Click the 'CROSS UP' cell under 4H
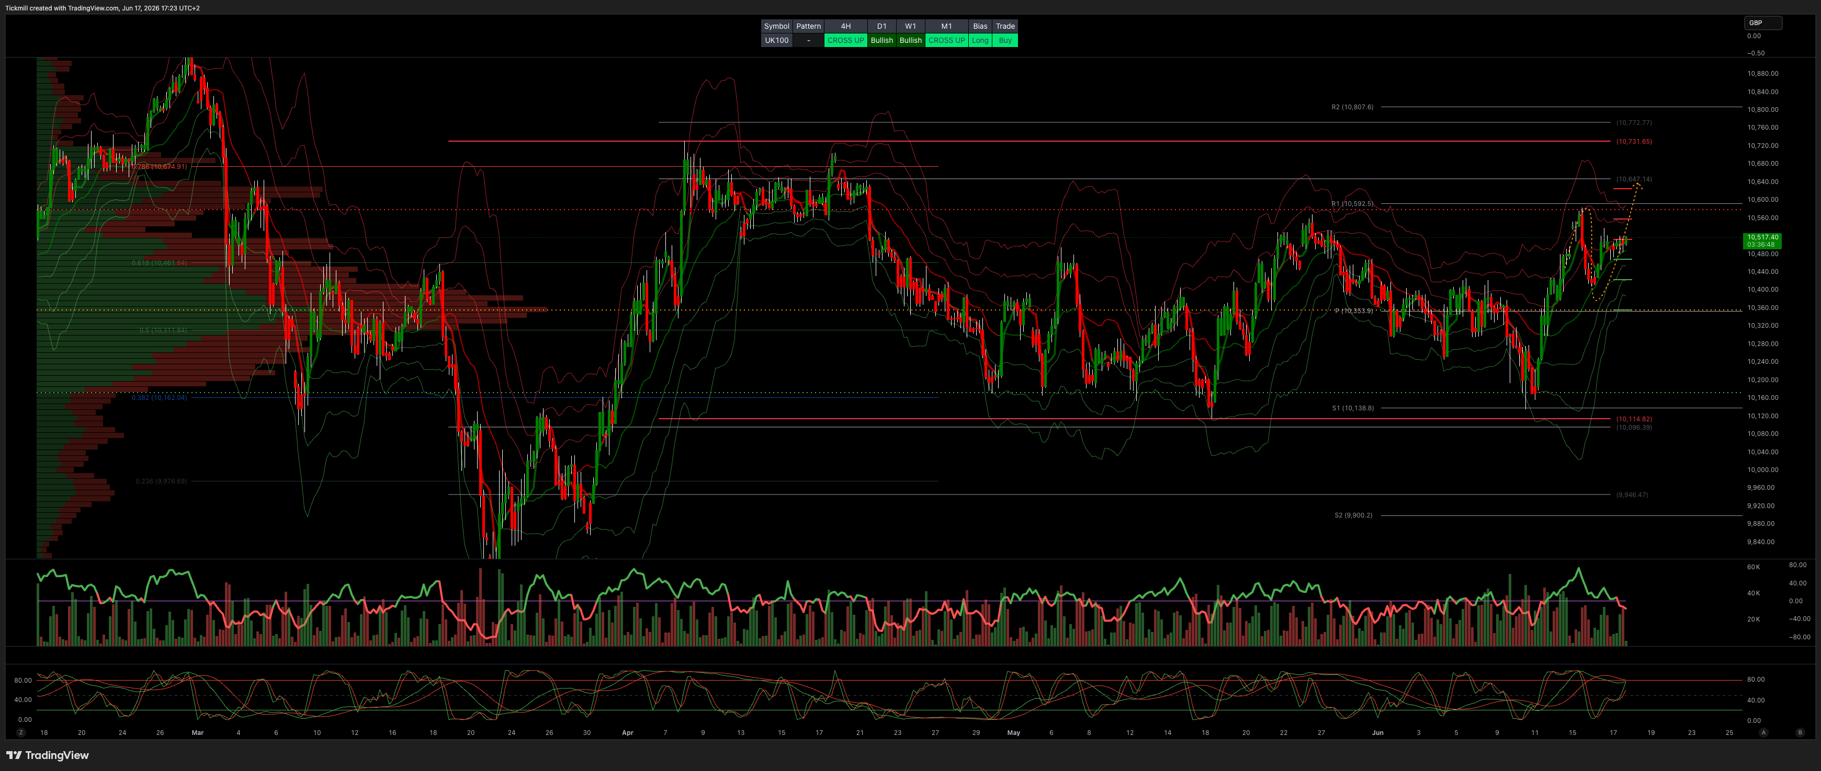 tap(845, 40)
